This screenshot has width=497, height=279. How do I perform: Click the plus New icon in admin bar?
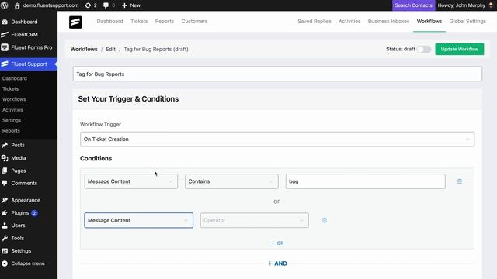point(124,5)
